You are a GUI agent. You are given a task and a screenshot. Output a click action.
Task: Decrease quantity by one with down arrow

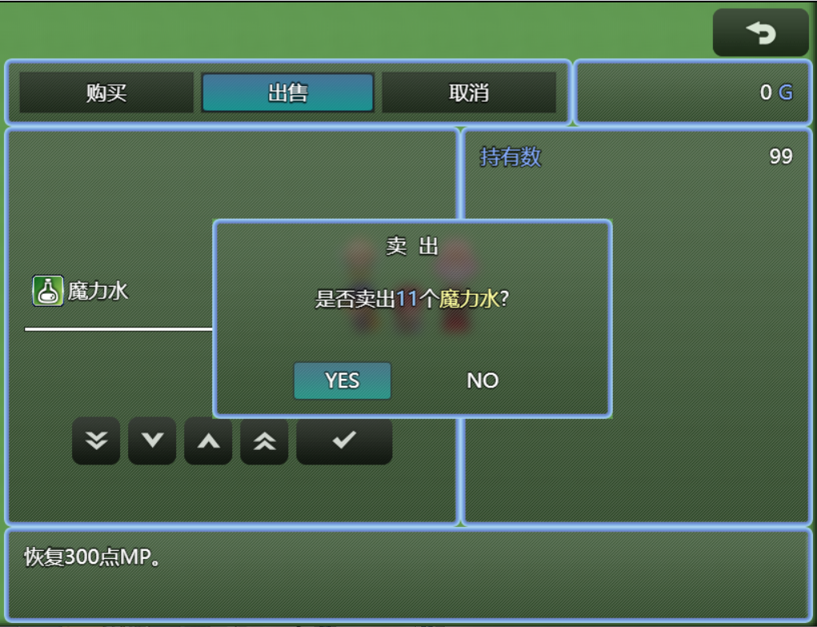click(152, 440)
